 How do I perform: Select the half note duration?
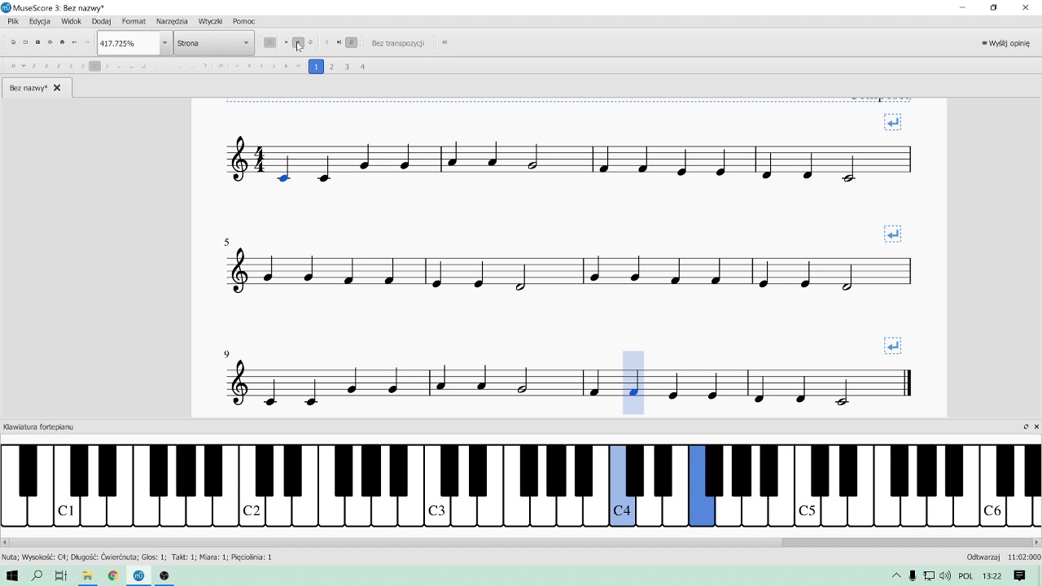pos(107,67)
